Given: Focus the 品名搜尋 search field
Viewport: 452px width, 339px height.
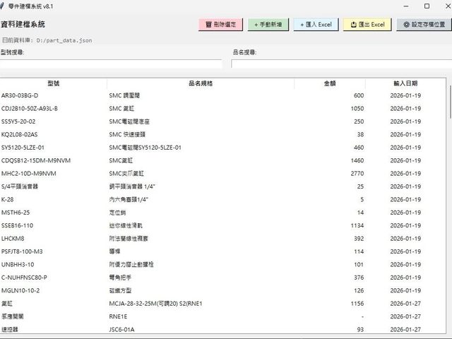Looking at the screenshot, I should 342,64.
